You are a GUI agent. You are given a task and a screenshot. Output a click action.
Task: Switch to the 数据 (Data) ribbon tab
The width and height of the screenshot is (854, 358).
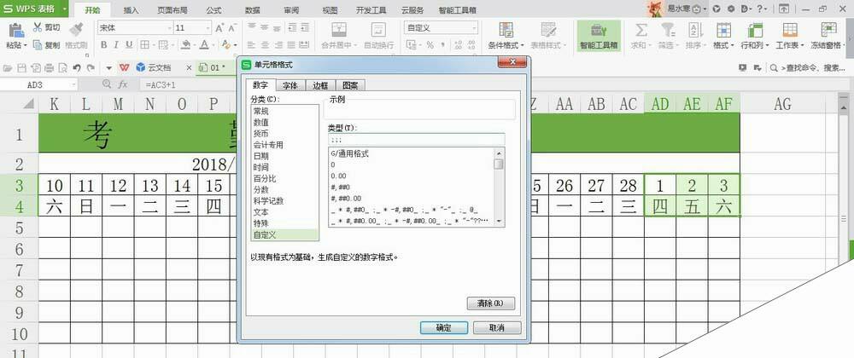pos(252,10)
